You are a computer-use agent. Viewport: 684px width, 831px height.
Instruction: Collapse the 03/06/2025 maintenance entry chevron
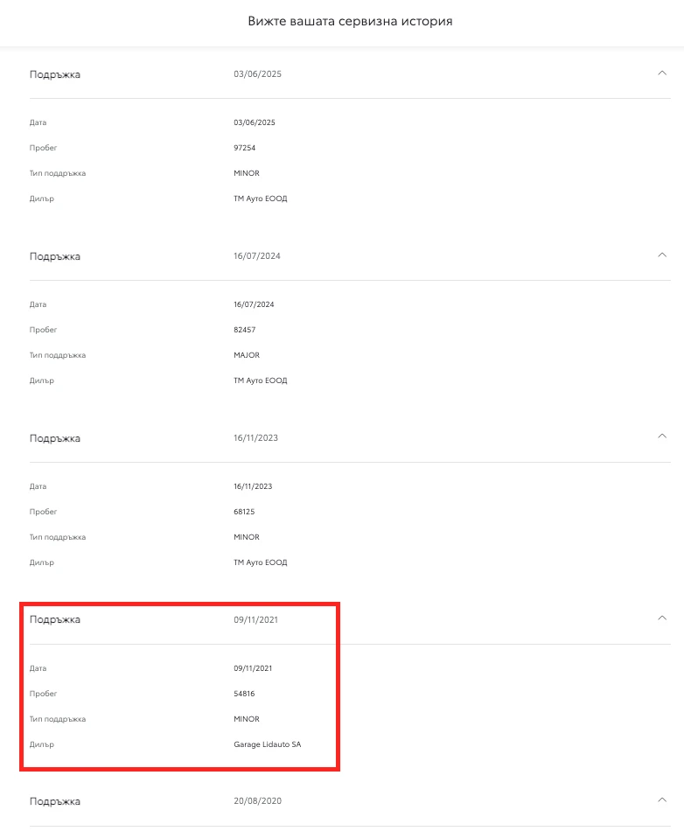pyautogui.click(x=661, y=73)
